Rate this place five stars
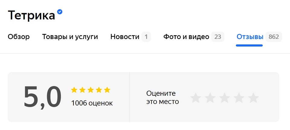This screenshot has width=290, height=130. point(253,98)
